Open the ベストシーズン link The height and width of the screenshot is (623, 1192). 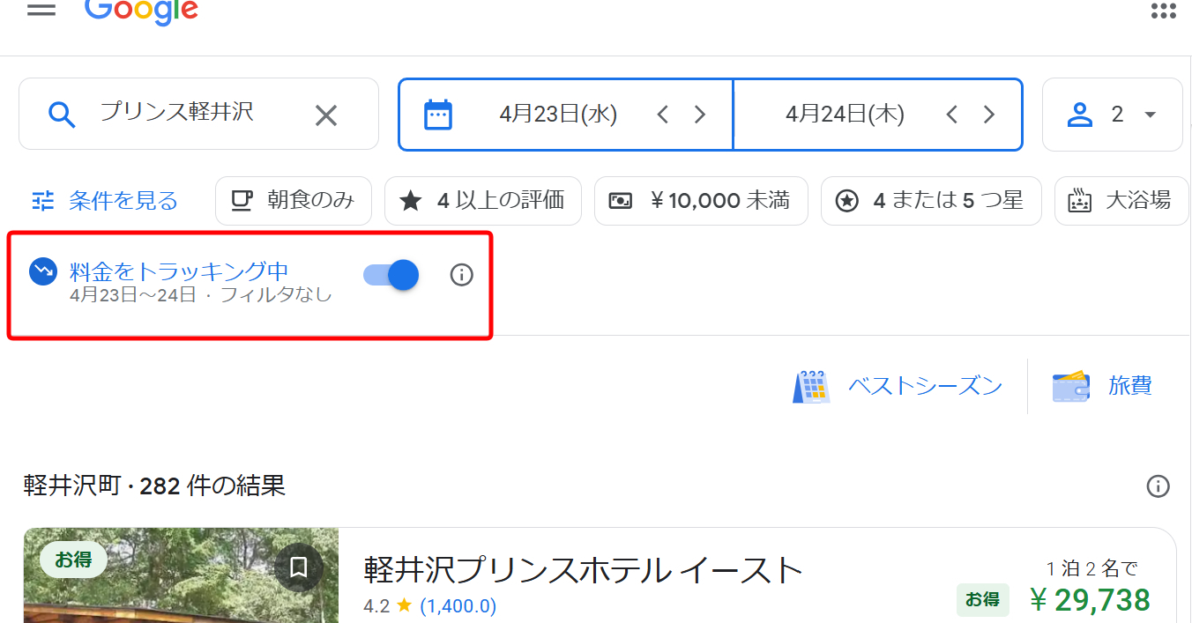(898, 386)
